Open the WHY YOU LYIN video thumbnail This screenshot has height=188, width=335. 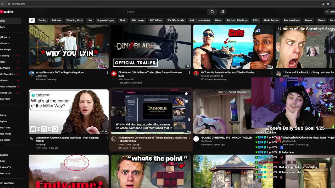[69, 47]
